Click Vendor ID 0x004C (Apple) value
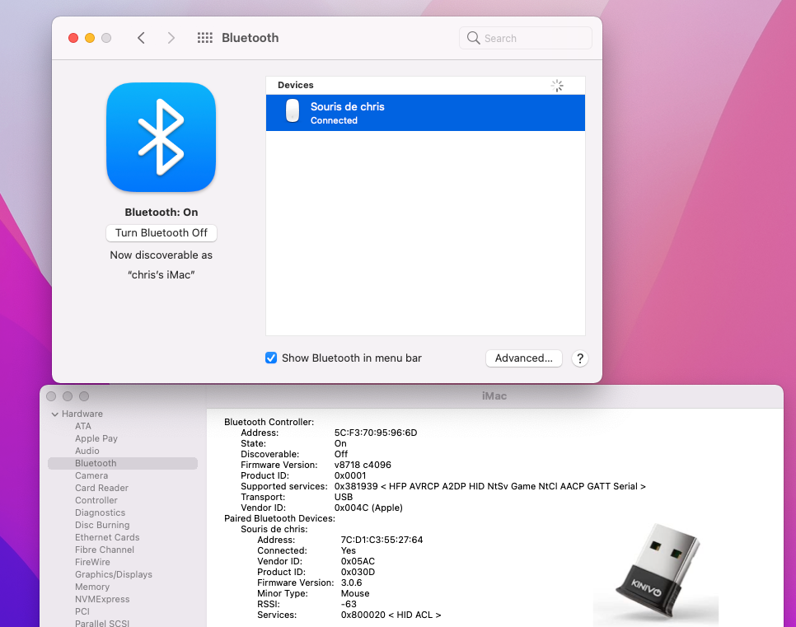Image resolution: width=796 pixels, height=627 pixels. pyautogui.click(x=368, y=508)
